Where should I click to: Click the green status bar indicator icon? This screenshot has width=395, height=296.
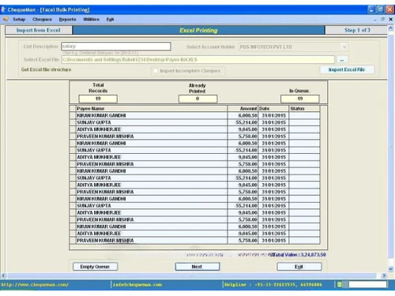pyautogui.click(x=340, y=284)
